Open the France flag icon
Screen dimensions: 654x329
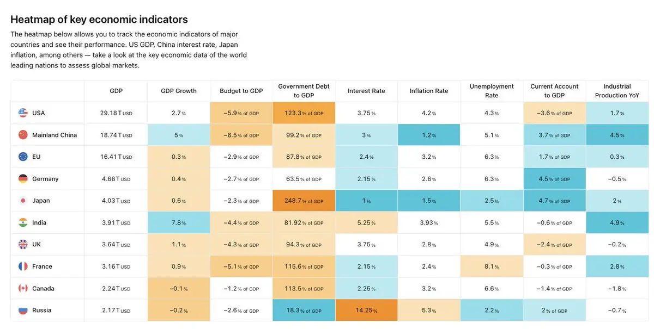(23, 266)
